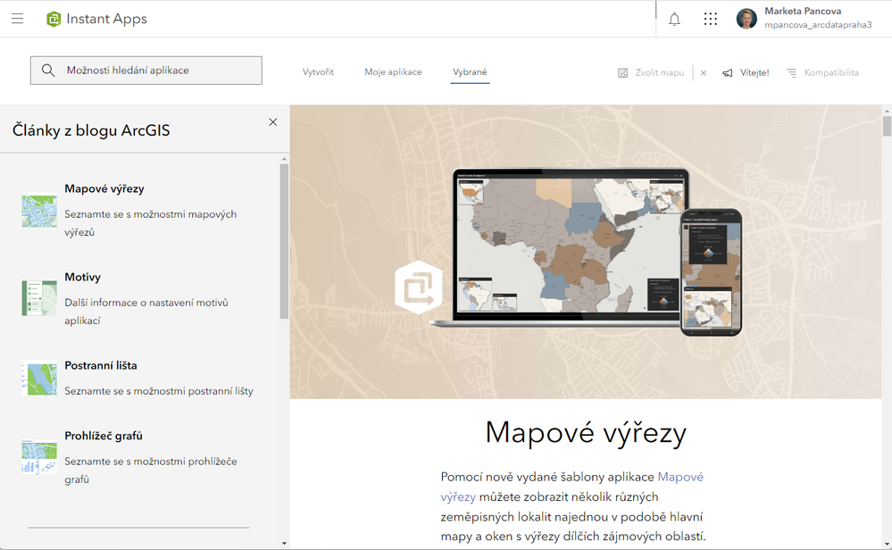Select the Postranní lišta blog title
Viewport: 892px width, 550px height.
101,366
